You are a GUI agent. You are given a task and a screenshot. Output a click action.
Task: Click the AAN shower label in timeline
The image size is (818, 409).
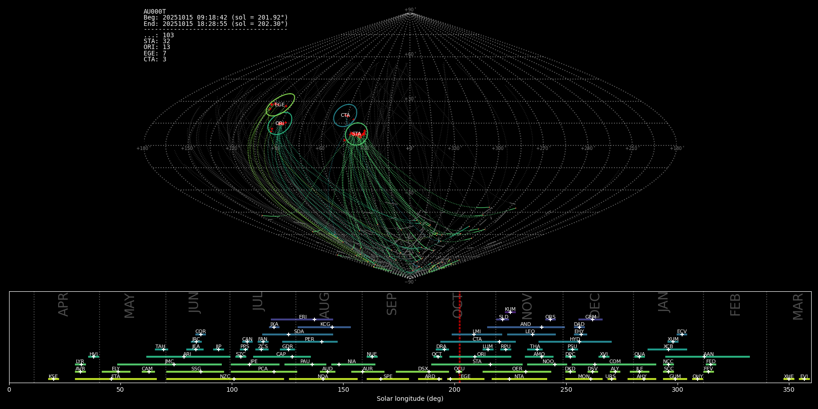tap(708, 354)
